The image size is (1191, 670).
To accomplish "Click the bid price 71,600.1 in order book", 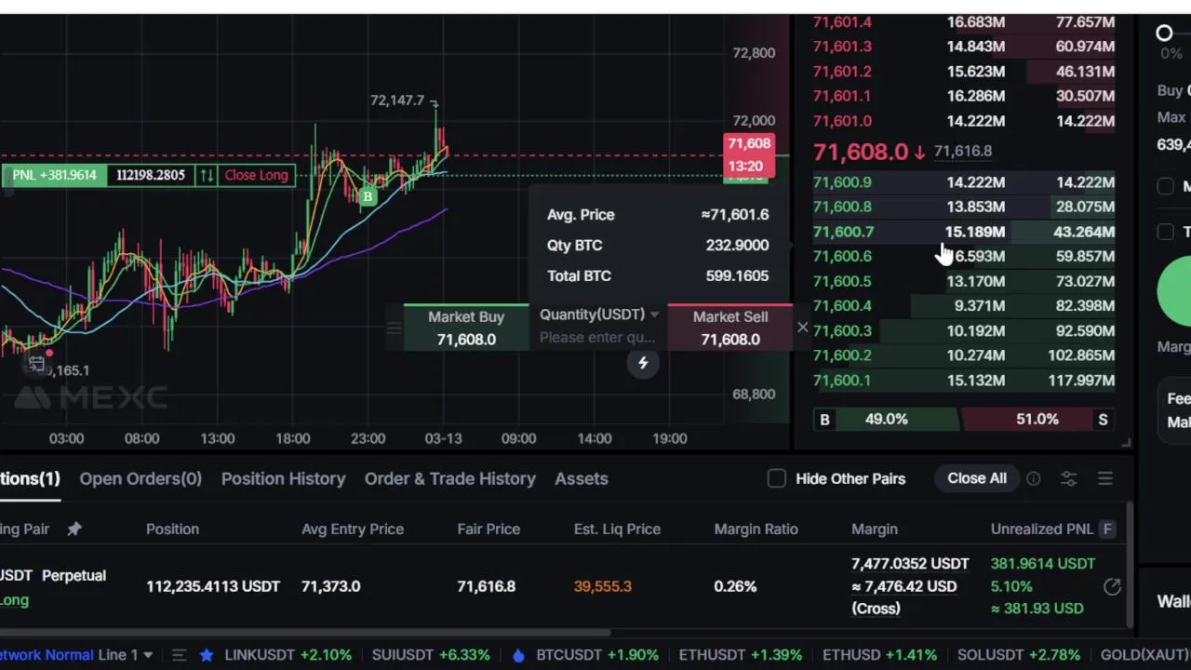I will point(842,381).
